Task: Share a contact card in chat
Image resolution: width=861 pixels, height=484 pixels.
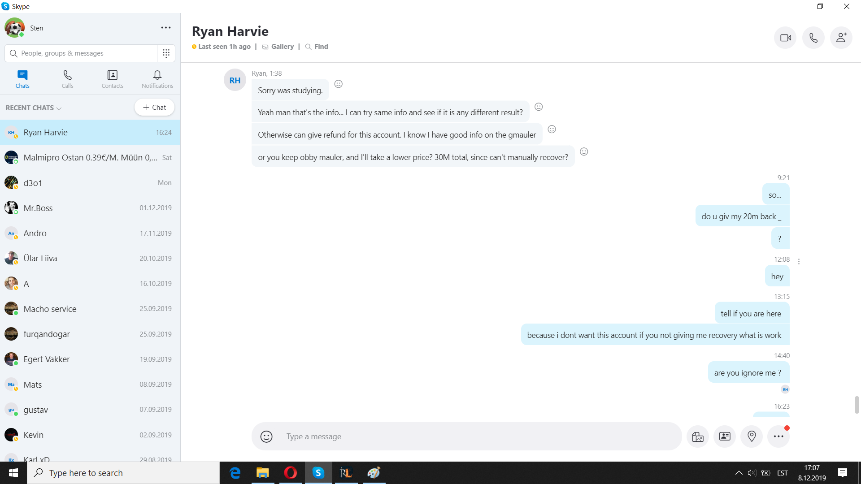Action: tap(725, 436)
